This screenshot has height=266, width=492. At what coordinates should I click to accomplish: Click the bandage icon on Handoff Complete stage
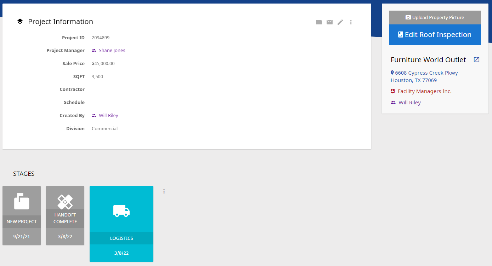[65, 202]
